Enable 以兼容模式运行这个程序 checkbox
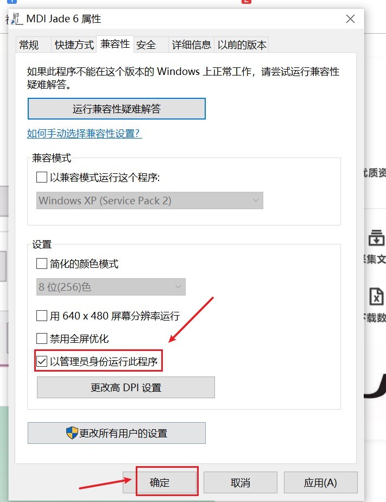Image resolution: width=386 pixels, height=502 pixels. [42, 177]
